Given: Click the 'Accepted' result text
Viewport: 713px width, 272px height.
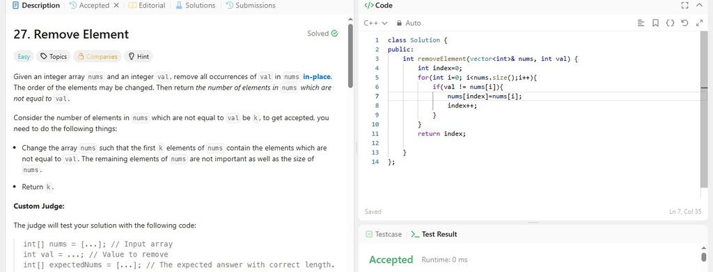Looking at the screenshot, I should point(391,260).
